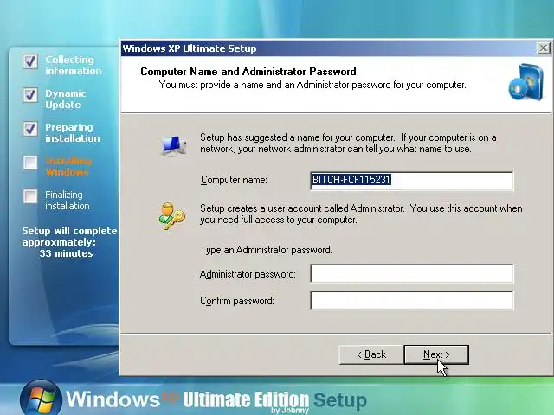Click the 'Collecting information' step text
This screenshot has width=554, height=415.
tap(73, 66)
